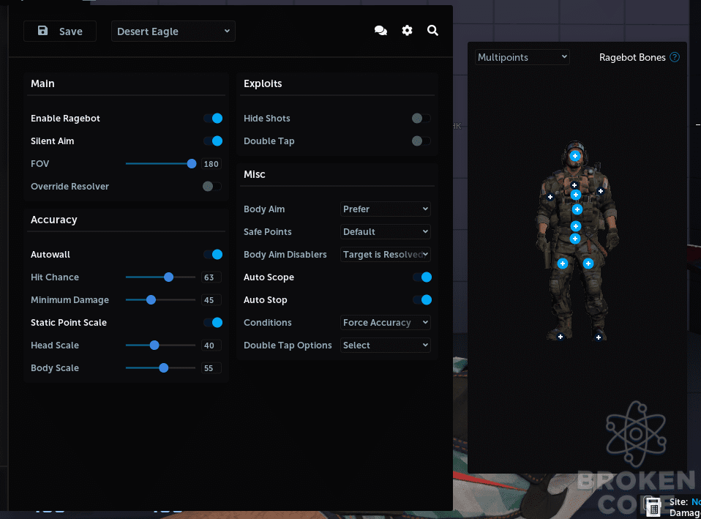Click the FOV slider handle

[x=191, y=164]
